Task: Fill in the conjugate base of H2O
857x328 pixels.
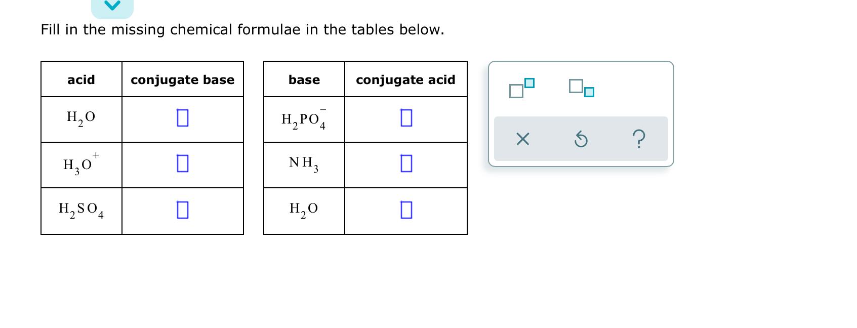Action: click(x=183, y=118)
